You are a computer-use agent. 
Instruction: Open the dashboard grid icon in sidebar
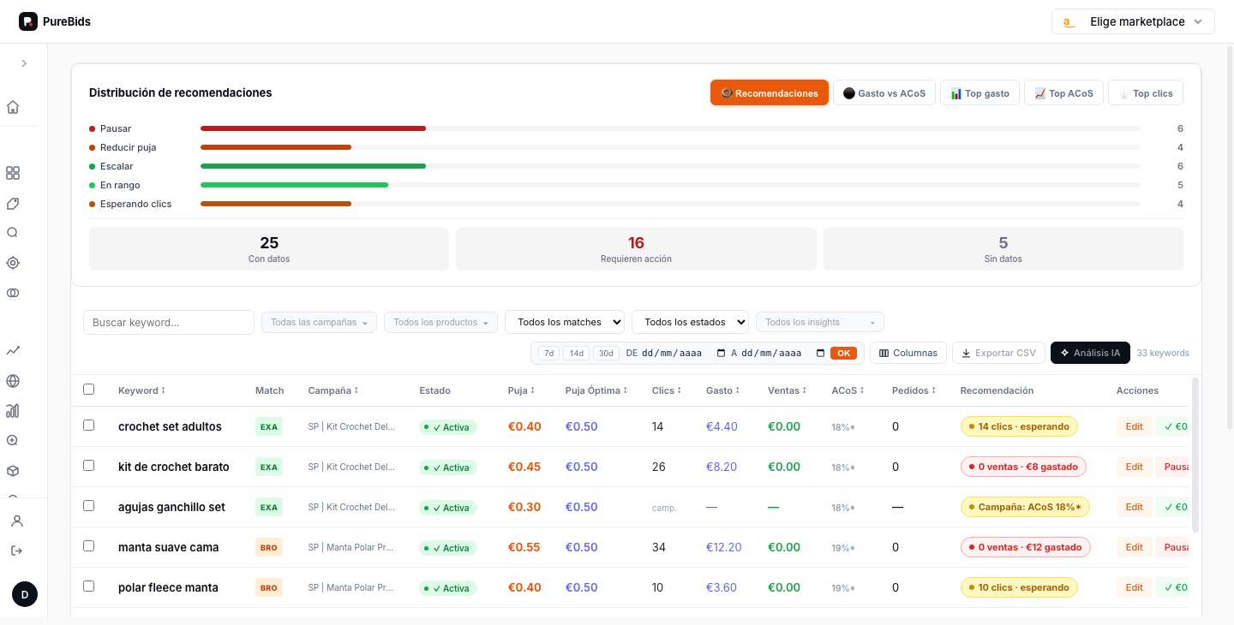tap(13, 173)
